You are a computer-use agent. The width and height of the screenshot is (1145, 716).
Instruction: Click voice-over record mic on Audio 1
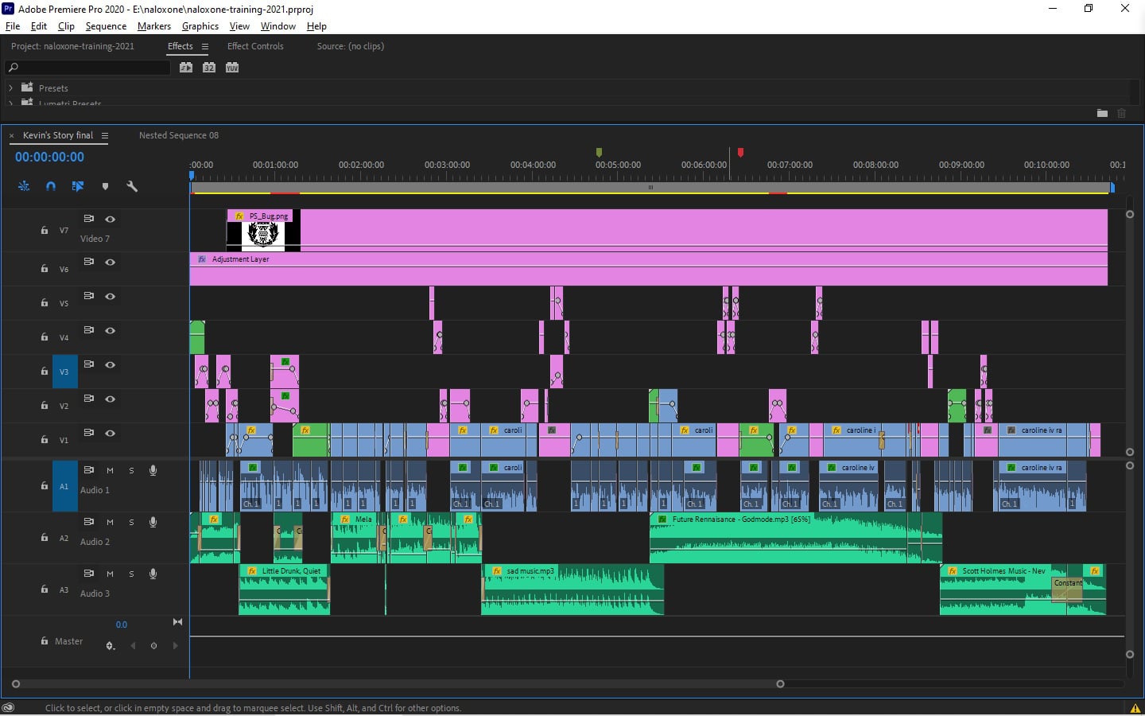coord(153,470)
